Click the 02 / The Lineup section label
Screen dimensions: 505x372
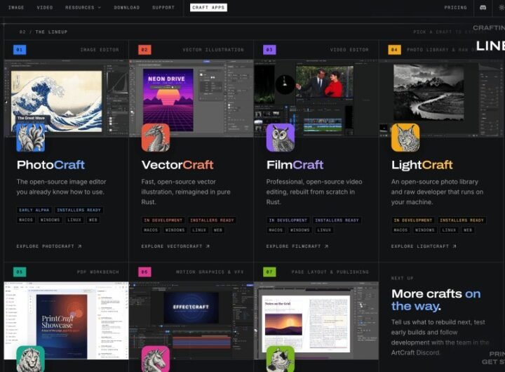click(43, 32)
